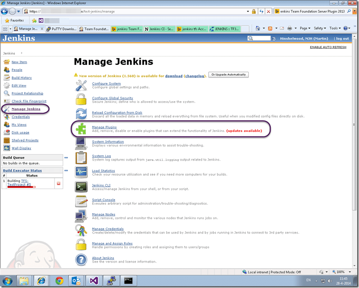
Task: Click the Jenkins CLI terminal icon
Action: point(81,187)
